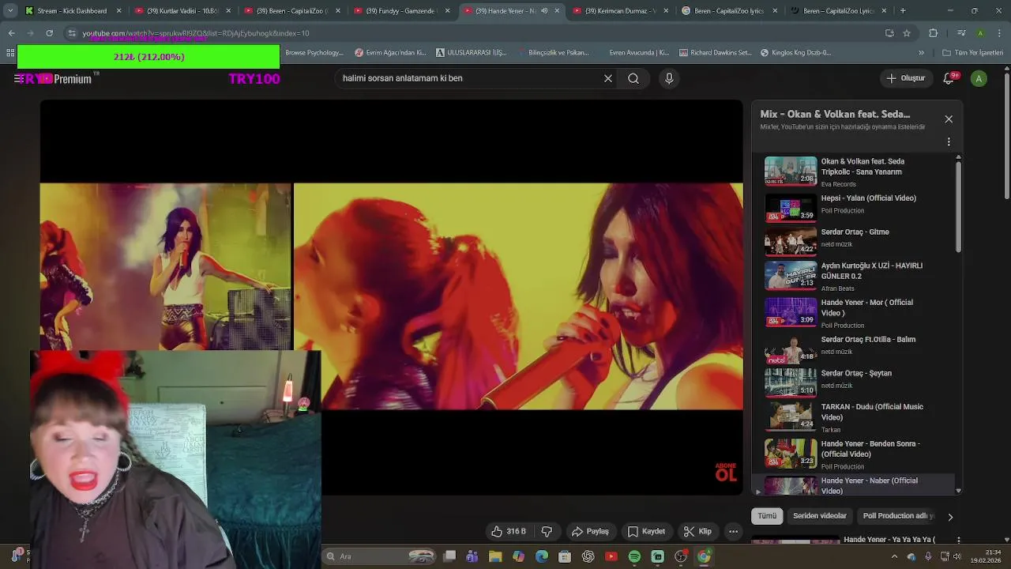Close the Mix playlist panel
The width and height of the screenshot is (1011, 569).
pyautogui.click(x=949, y=119)
